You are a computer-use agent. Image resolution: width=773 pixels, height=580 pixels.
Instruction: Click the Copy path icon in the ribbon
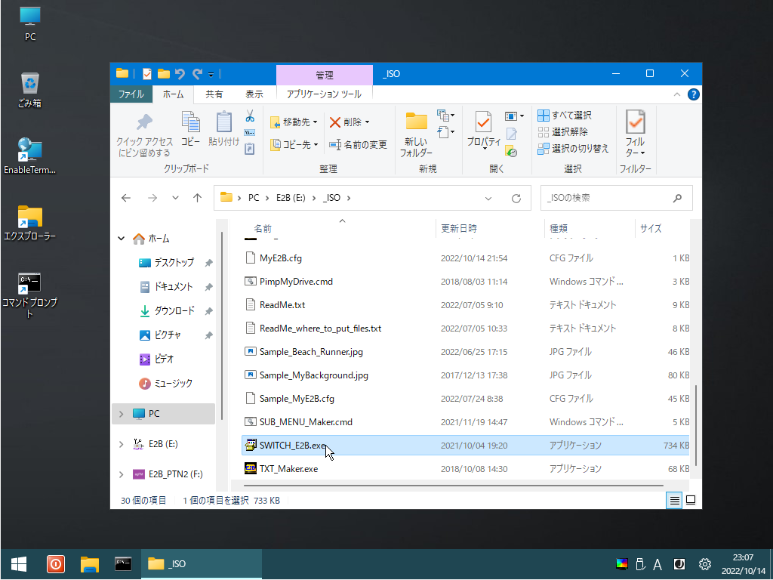coord(250,133)
